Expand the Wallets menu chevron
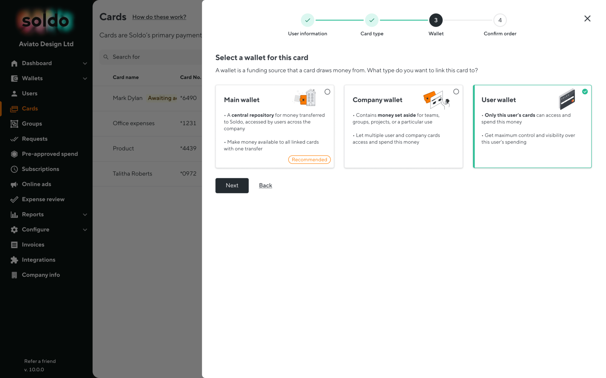This screenshot has height=378, width=606. point(85,79)
